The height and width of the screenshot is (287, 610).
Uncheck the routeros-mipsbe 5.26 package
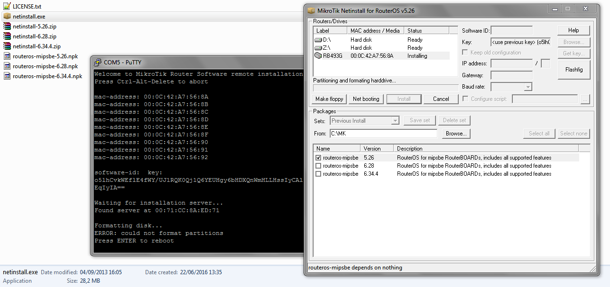318,157
